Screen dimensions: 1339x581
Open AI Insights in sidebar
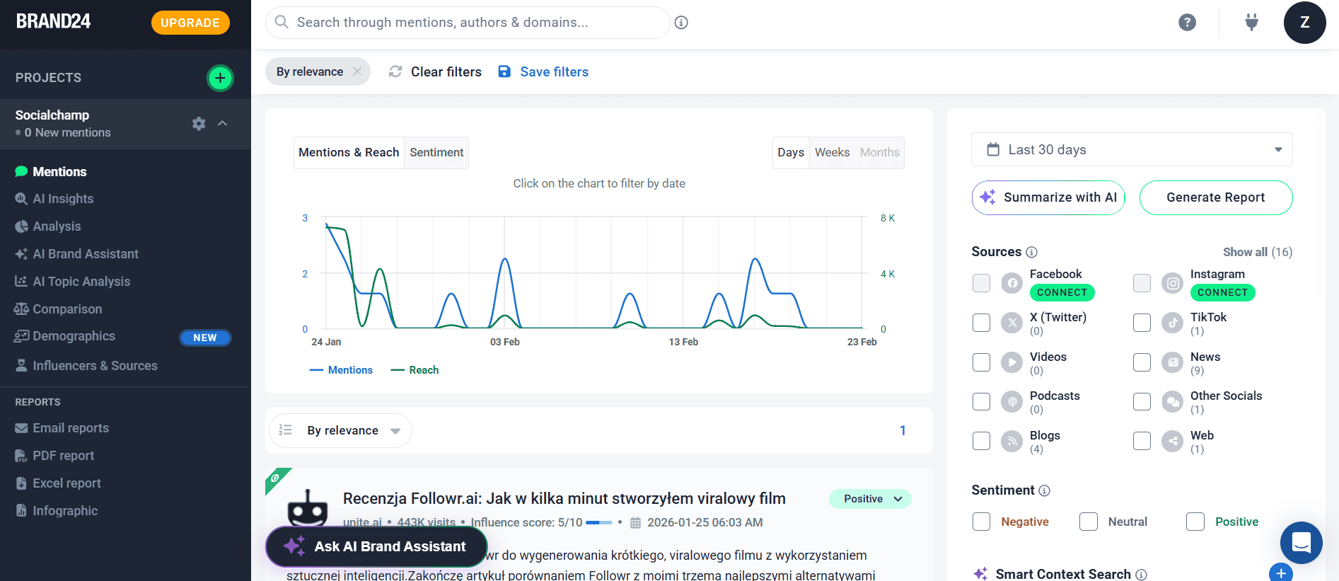pyautogui.click(x=63, y=199)
